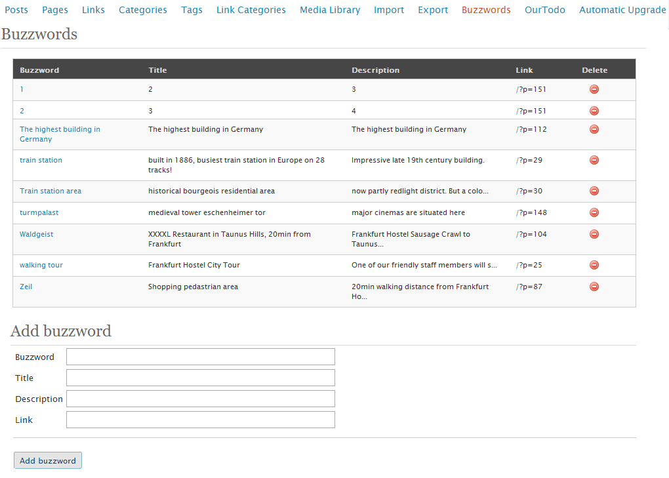Open buzzword link '1'

(22, 89)
